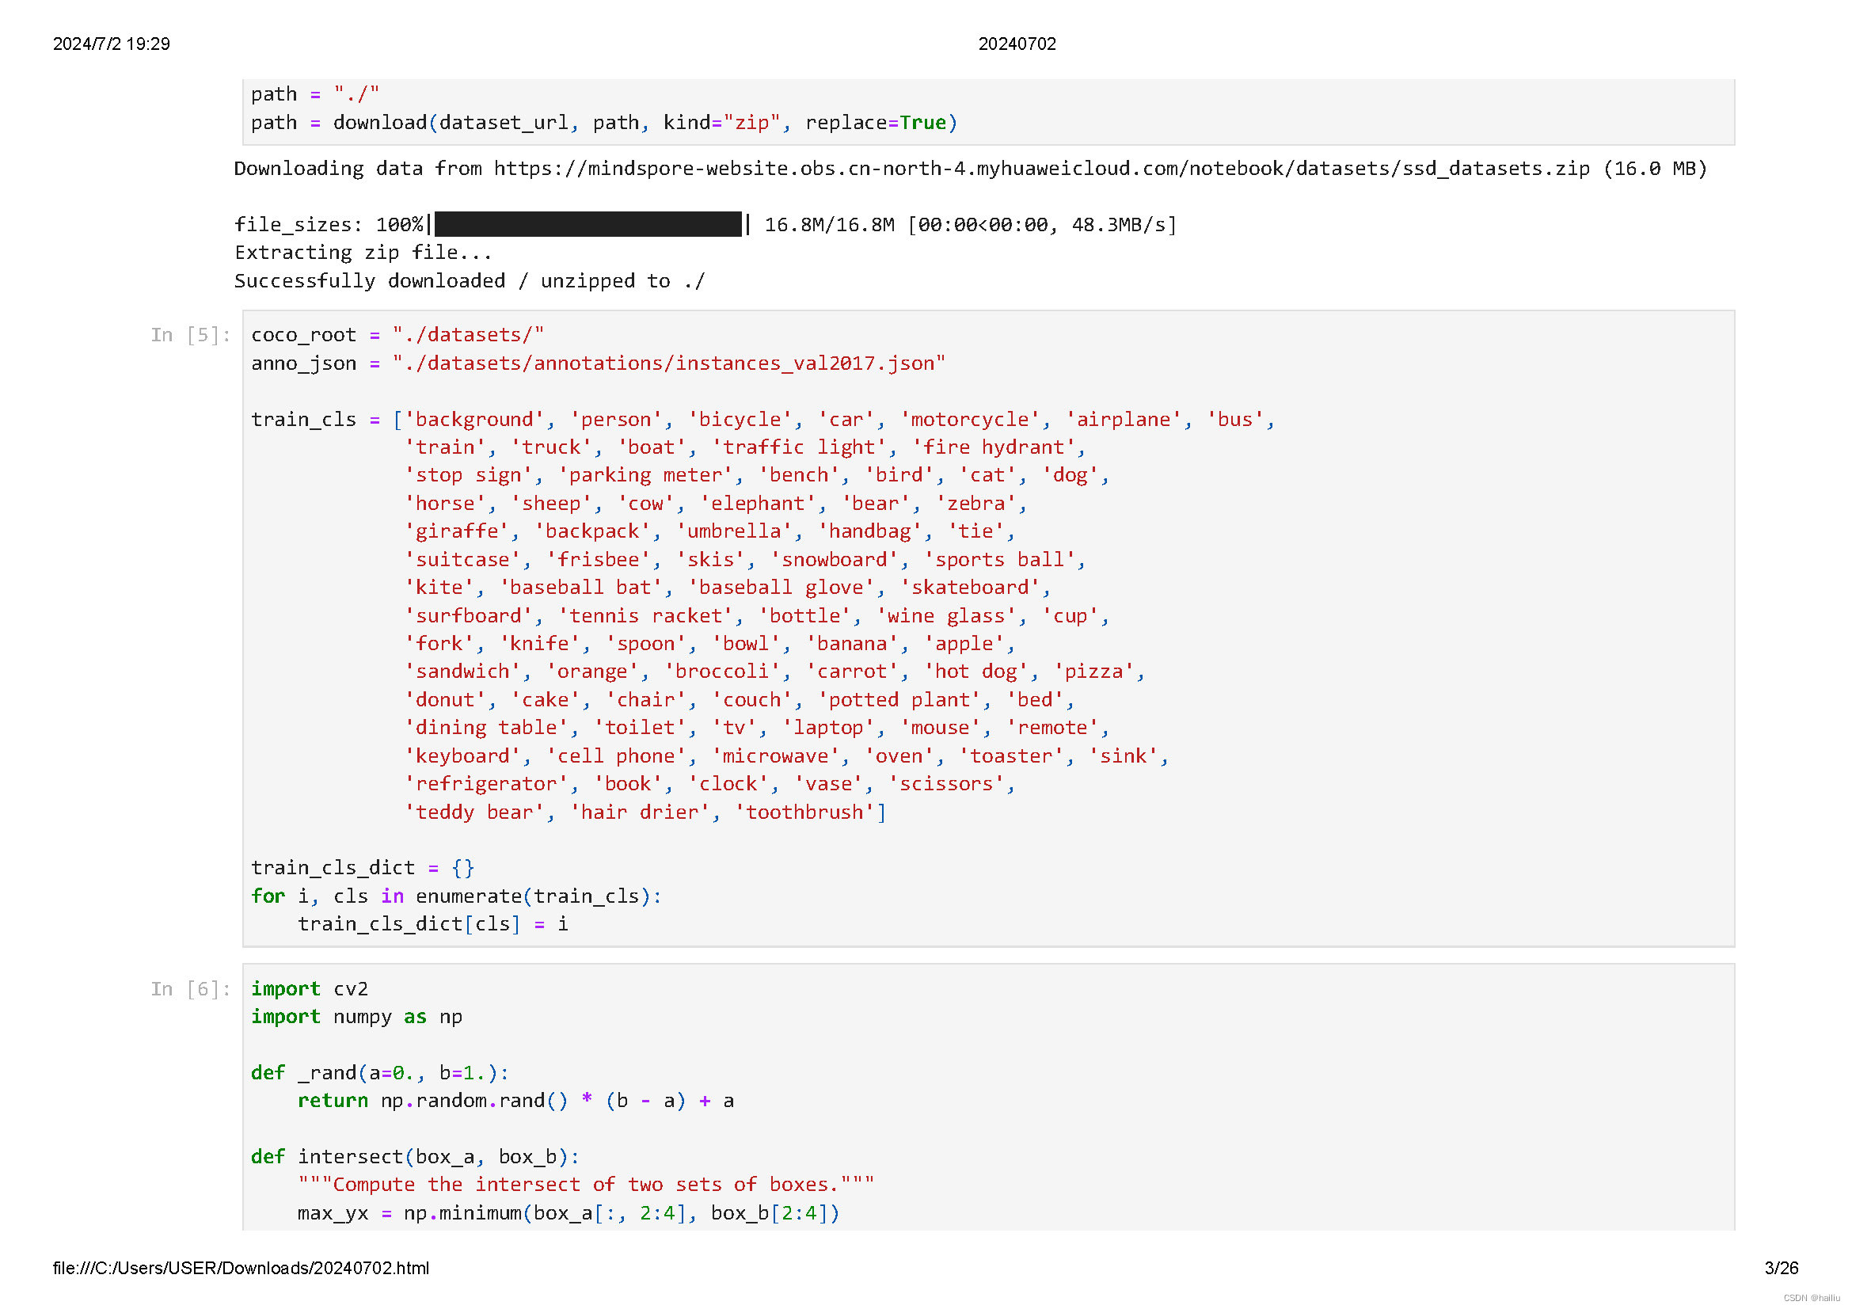Click the anno_json path string

click(x=668, y=363)
